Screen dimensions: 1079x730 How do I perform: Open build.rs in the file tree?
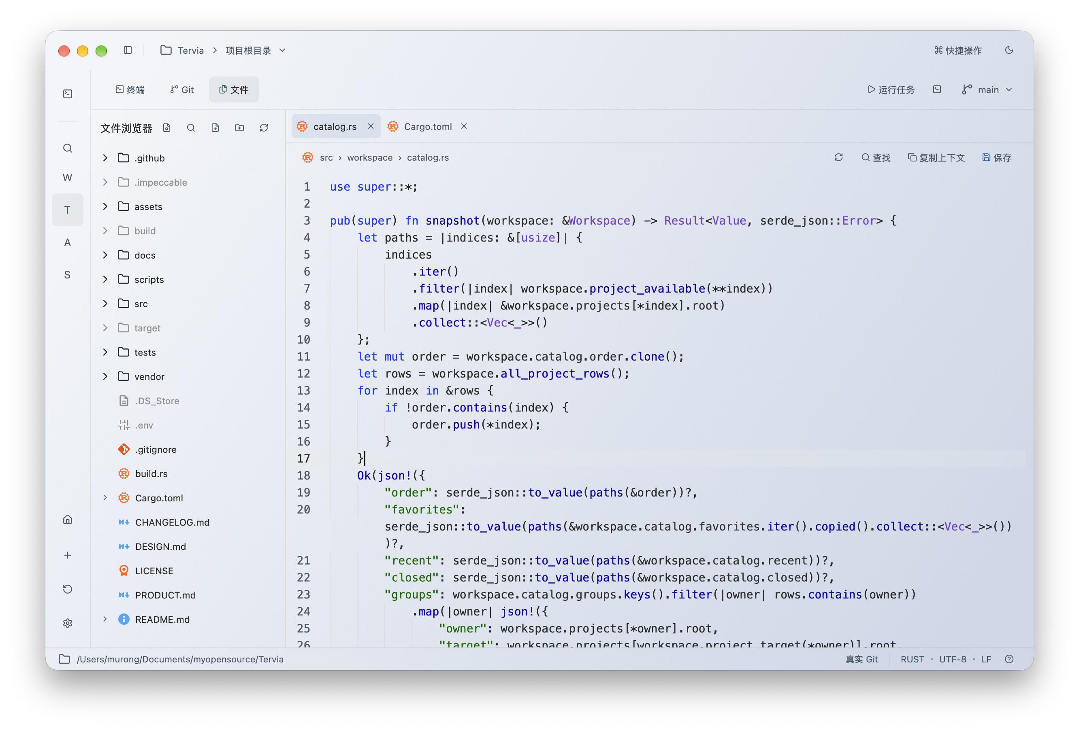click(x=151, y=474)
